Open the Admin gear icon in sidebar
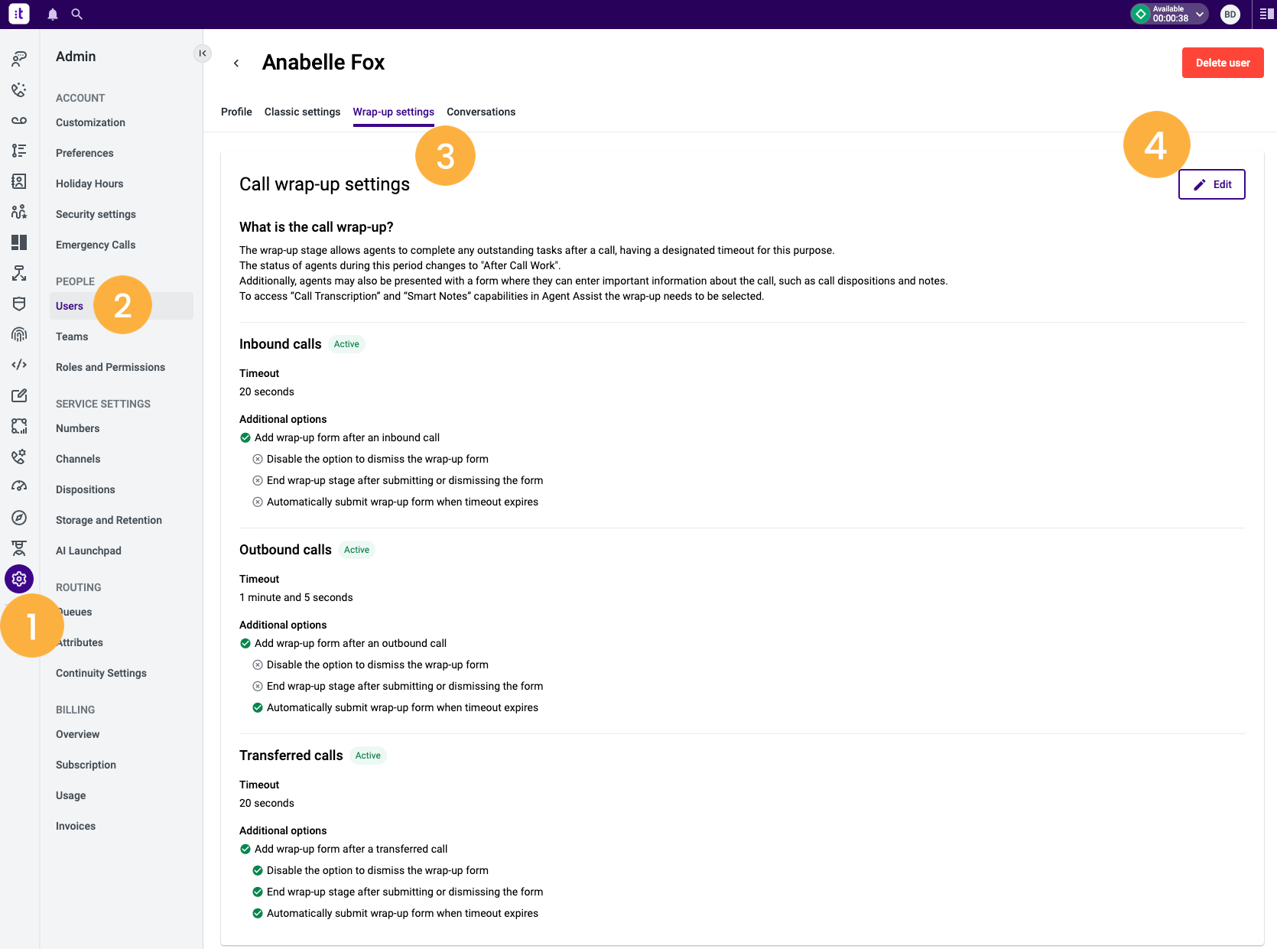Screen dimensions: 1277x949 pos(19,579)
